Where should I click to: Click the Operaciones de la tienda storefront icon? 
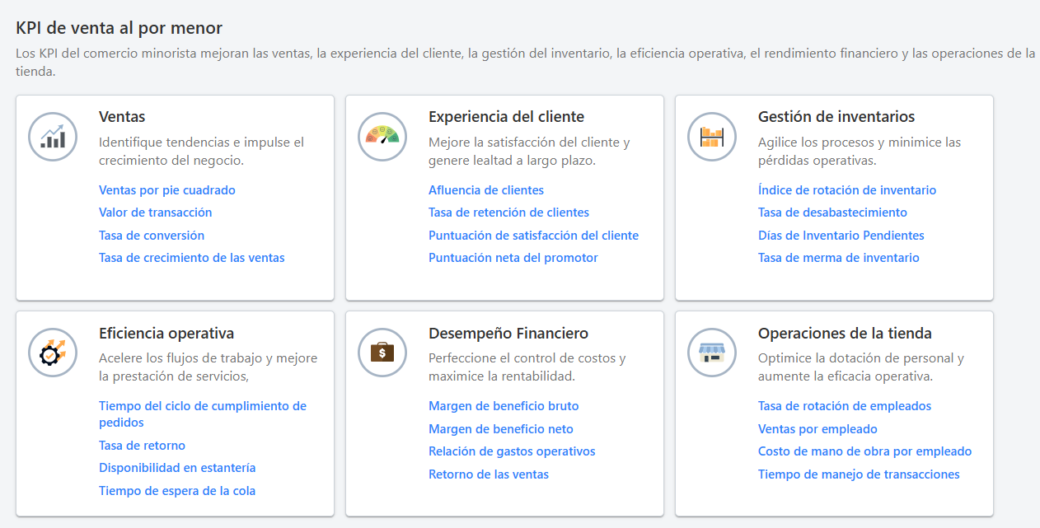(x=711, y=353)
